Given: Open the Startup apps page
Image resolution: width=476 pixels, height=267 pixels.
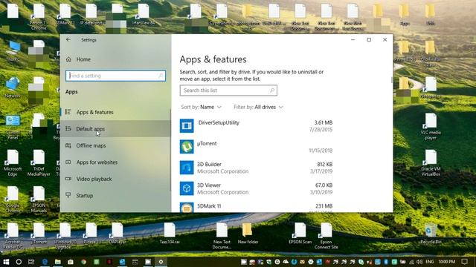Looking at the screenshot, I should click(x=115, y=196).
